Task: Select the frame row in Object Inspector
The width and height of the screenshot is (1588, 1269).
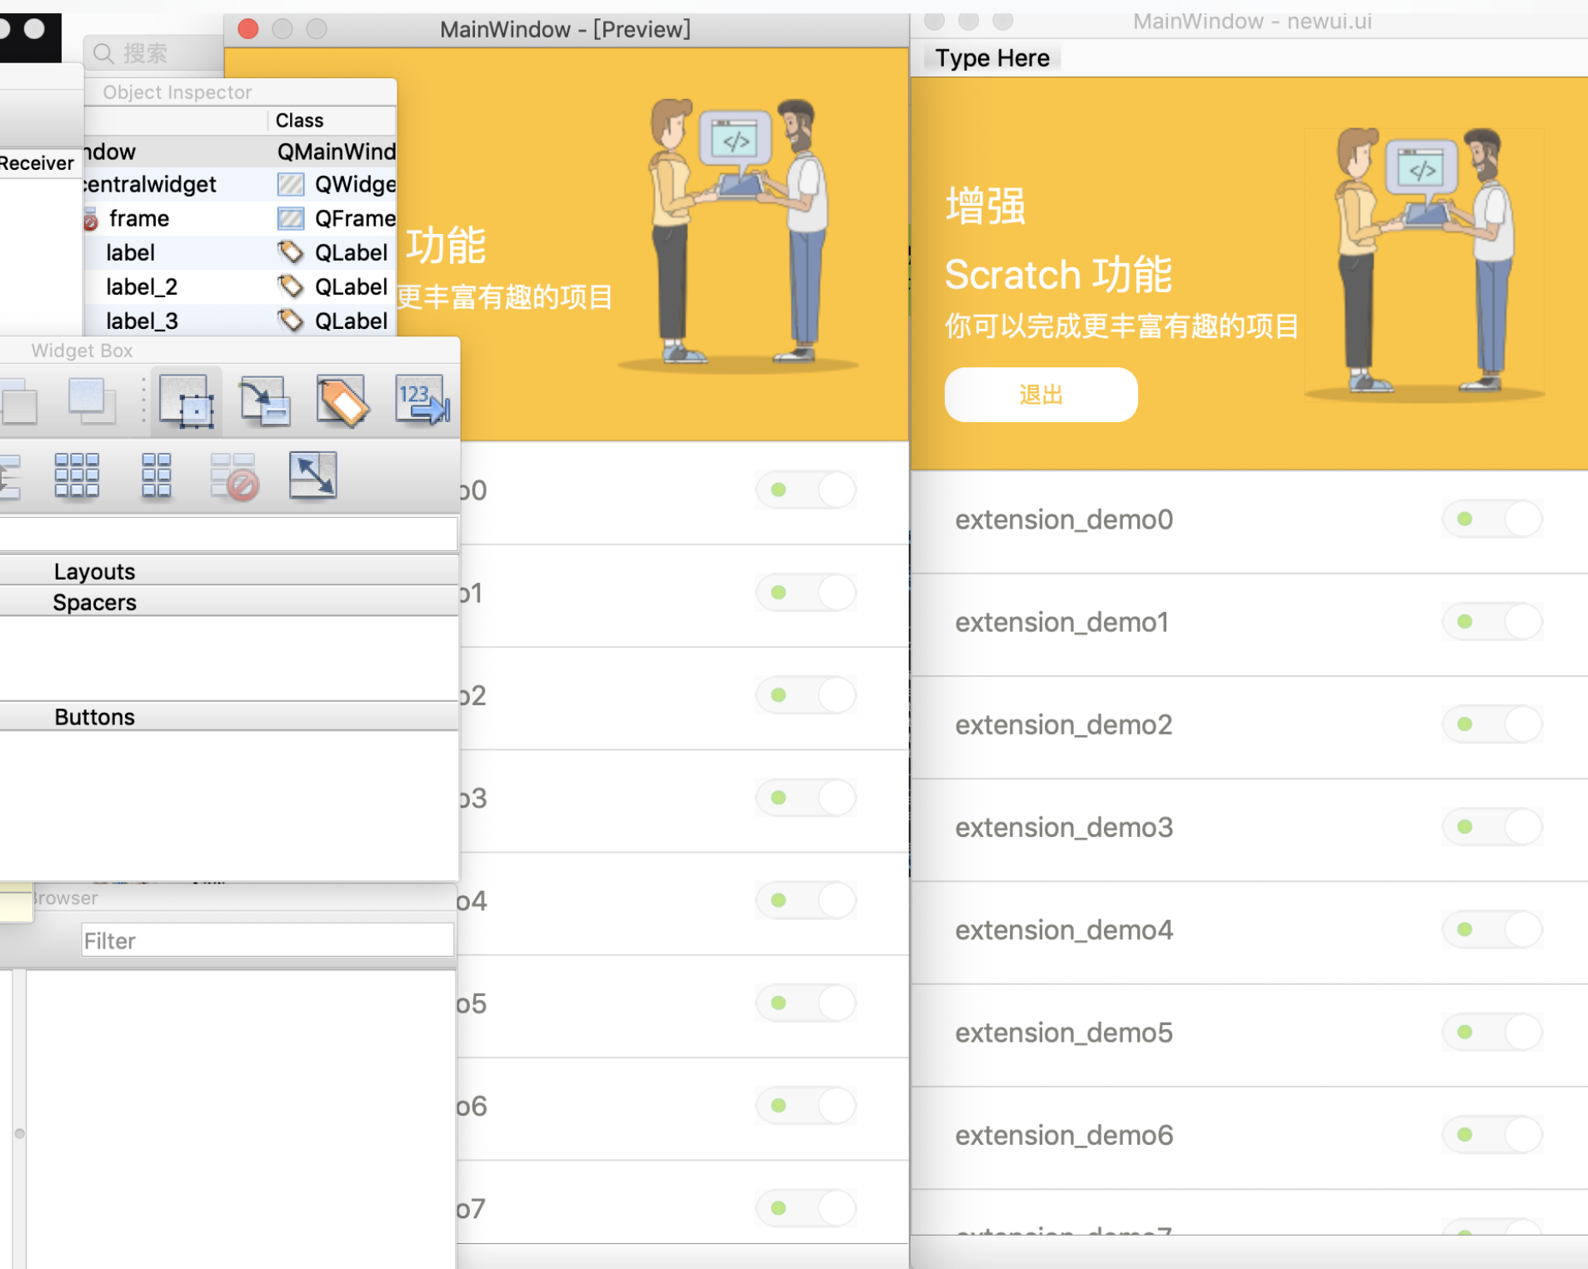Action: (x=240, y=218)
